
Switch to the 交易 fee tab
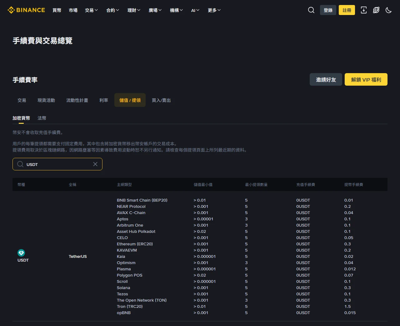pyautogui.click(x=22, y=100)
